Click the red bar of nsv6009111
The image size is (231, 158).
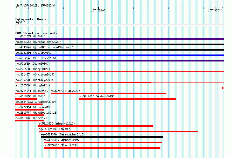[x=108, y=93]
